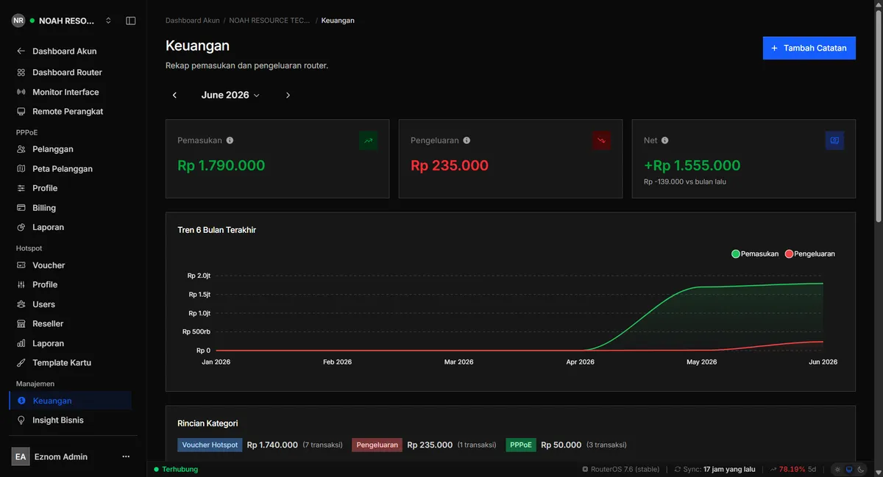Click the trend icon beside 78.19%
The width and height of the screenshot is (883, 477).
773,469
